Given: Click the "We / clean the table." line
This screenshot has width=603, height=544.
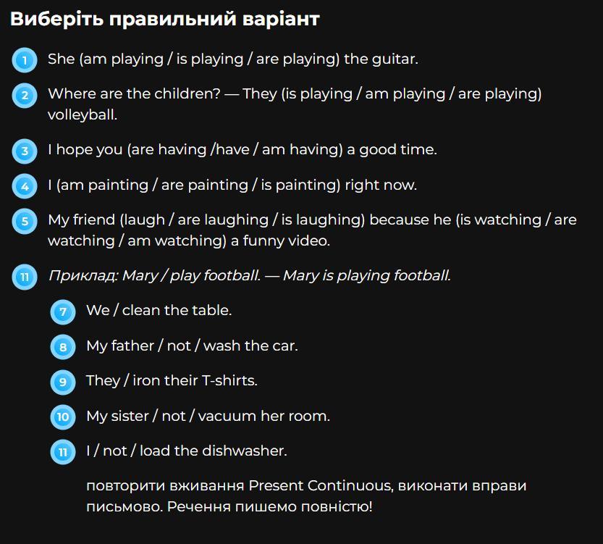Looking at the screenshot, I should point(159,310).
